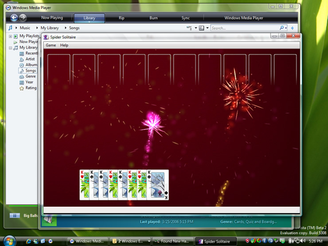Switch to the Now Playing tab
This screenshot has width=328, height=246.
(52, 18)
